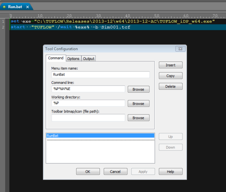
Task: Select the Command tab
Action: click(x=56, y=58)
